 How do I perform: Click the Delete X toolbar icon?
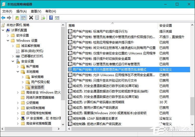click(x=31, y=18)
